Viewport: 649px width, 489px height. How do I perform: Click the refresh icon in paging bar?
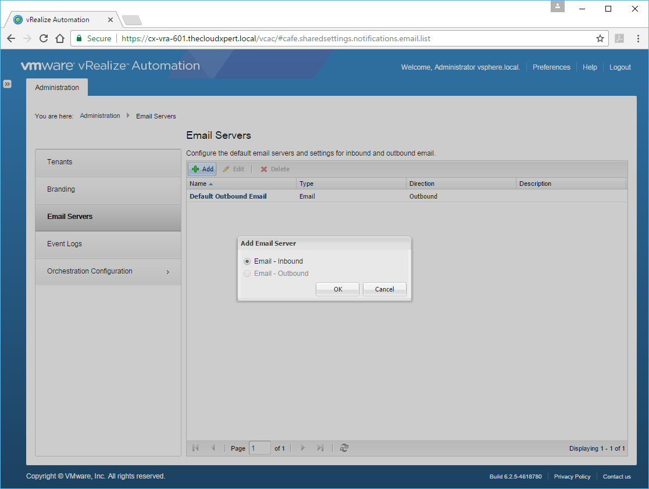pyautogui.click(x=344, y=448)
